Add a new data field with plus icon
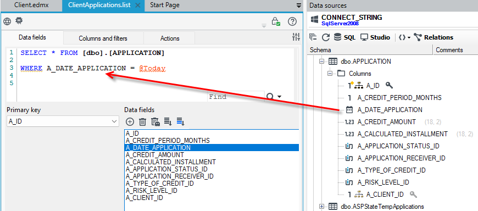 130,122
